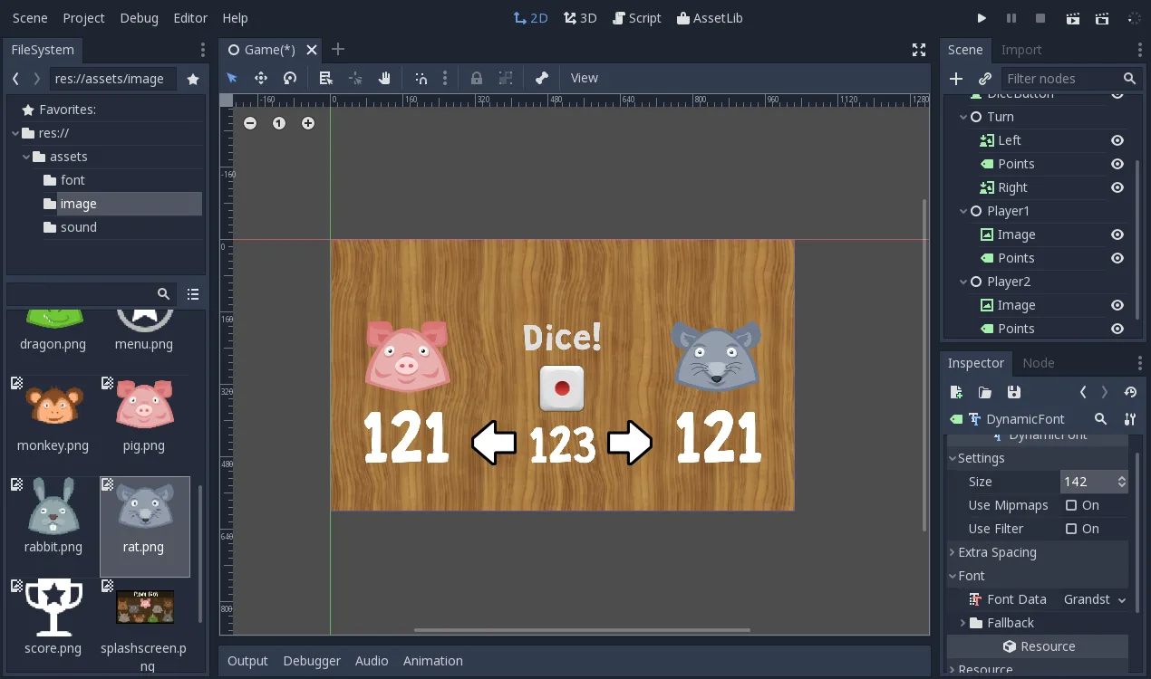Screen dimensions: 1151x679
Task: Load an existing resource in Inspector
Action: point(985,392)
